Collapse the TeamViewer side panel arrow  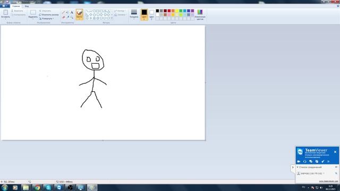(x=293, y=168)
